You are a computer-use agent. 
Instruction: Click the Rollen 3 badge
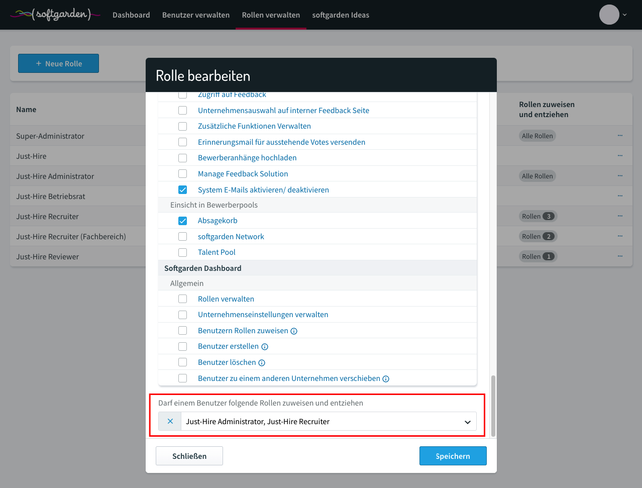(538, 216)
